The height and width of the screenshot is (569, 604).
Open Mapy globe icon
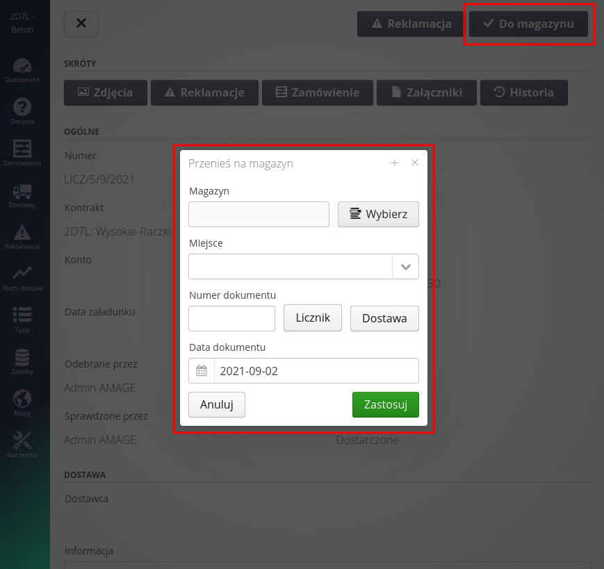(22, 400)
